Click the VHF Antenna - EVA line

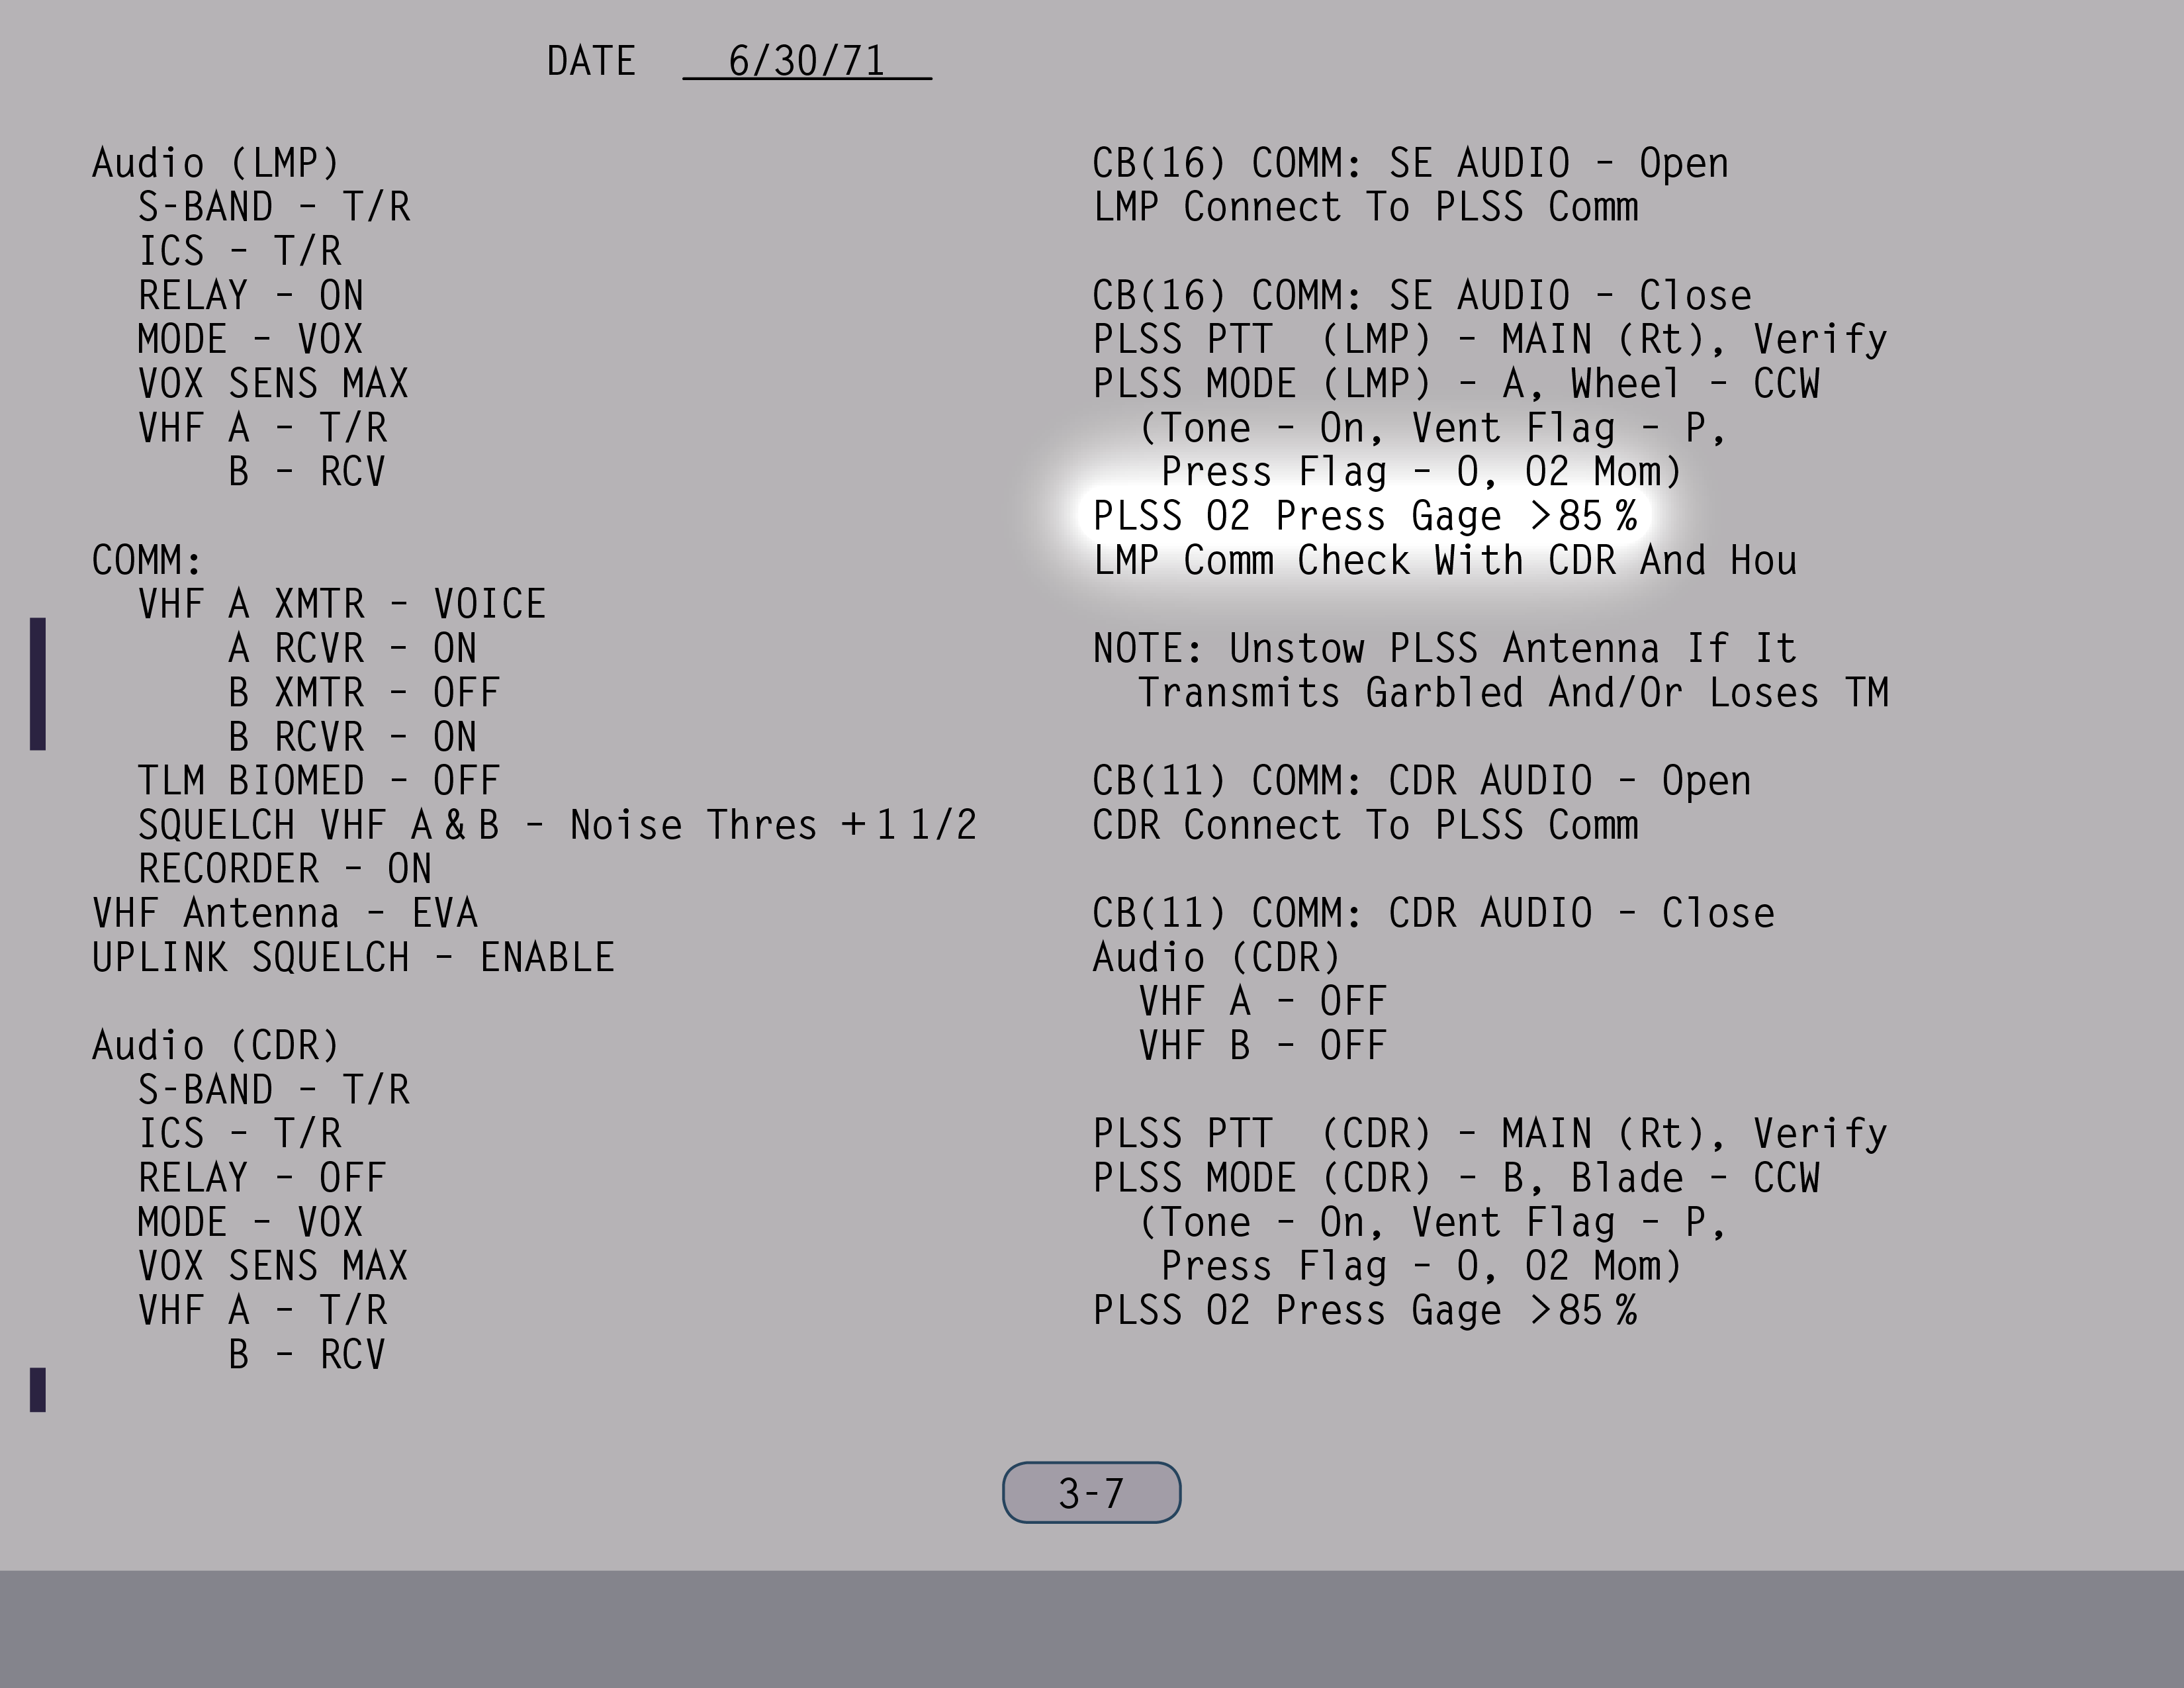click(x=285, y=913)
